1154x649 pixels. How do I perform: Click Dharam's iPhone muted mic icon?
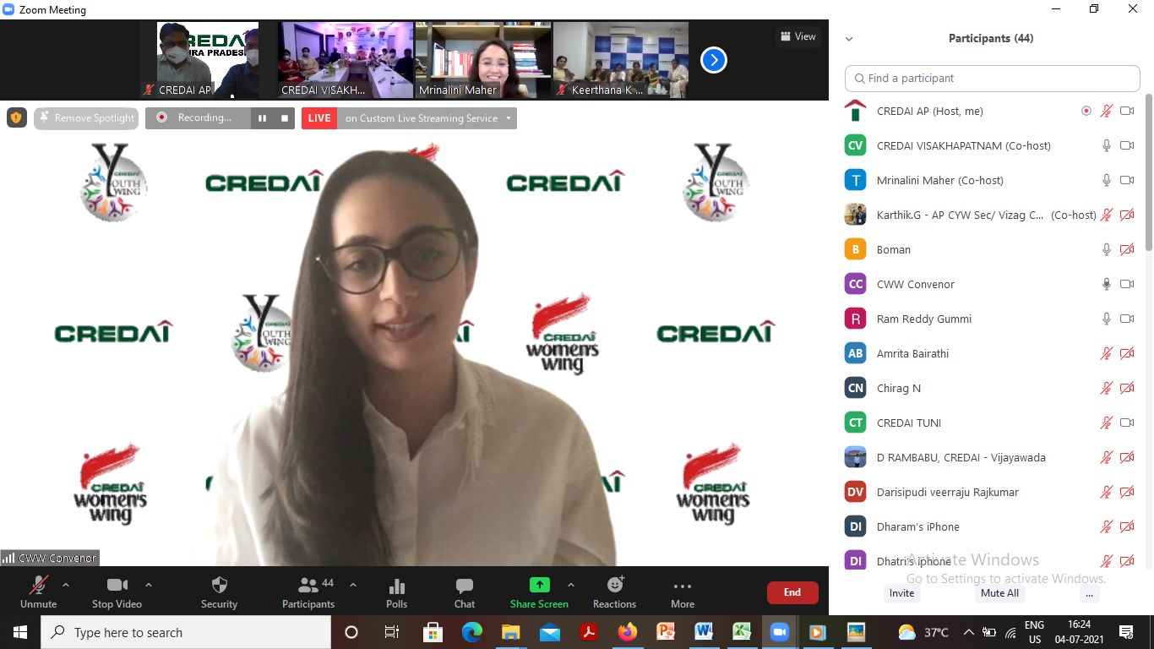tap(1107, 526)
